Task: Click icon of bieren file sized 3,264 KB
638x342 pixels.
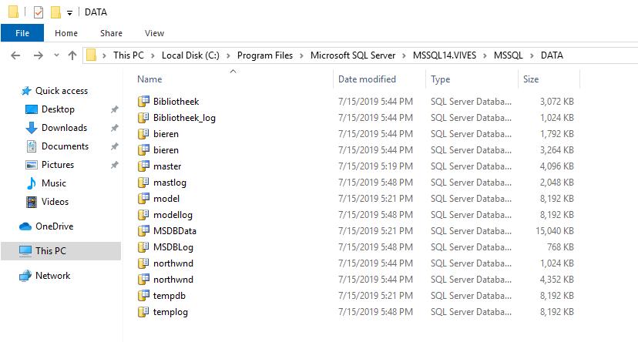Action: pos(143,150)
